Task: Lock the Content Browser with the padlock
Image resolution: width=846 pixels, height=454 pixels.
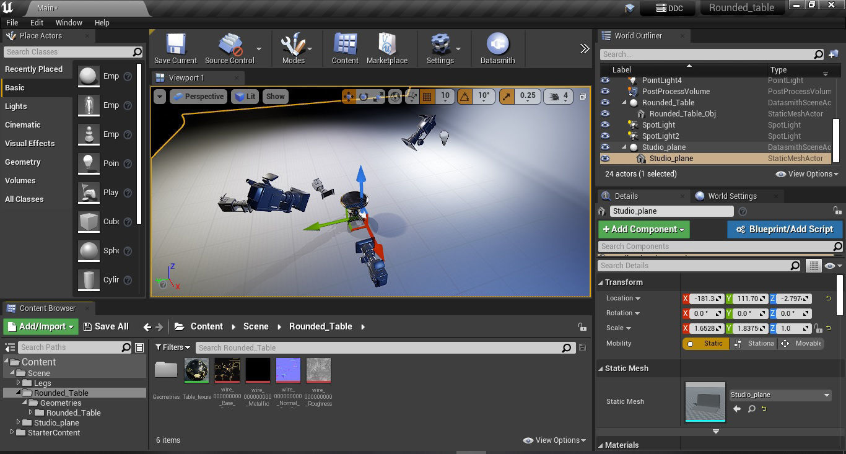Action: pyautogui.click(x=582, y=326)
